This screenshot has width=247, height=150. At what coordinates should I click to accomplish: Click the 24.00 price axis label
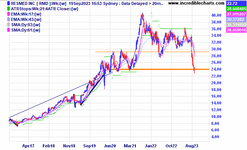pos(216,69)
